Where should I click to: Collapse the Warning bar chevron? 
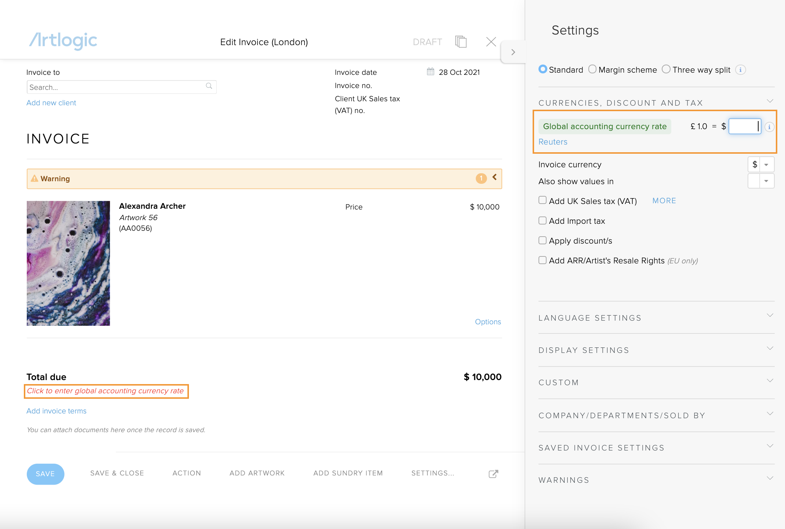[495, 177]
